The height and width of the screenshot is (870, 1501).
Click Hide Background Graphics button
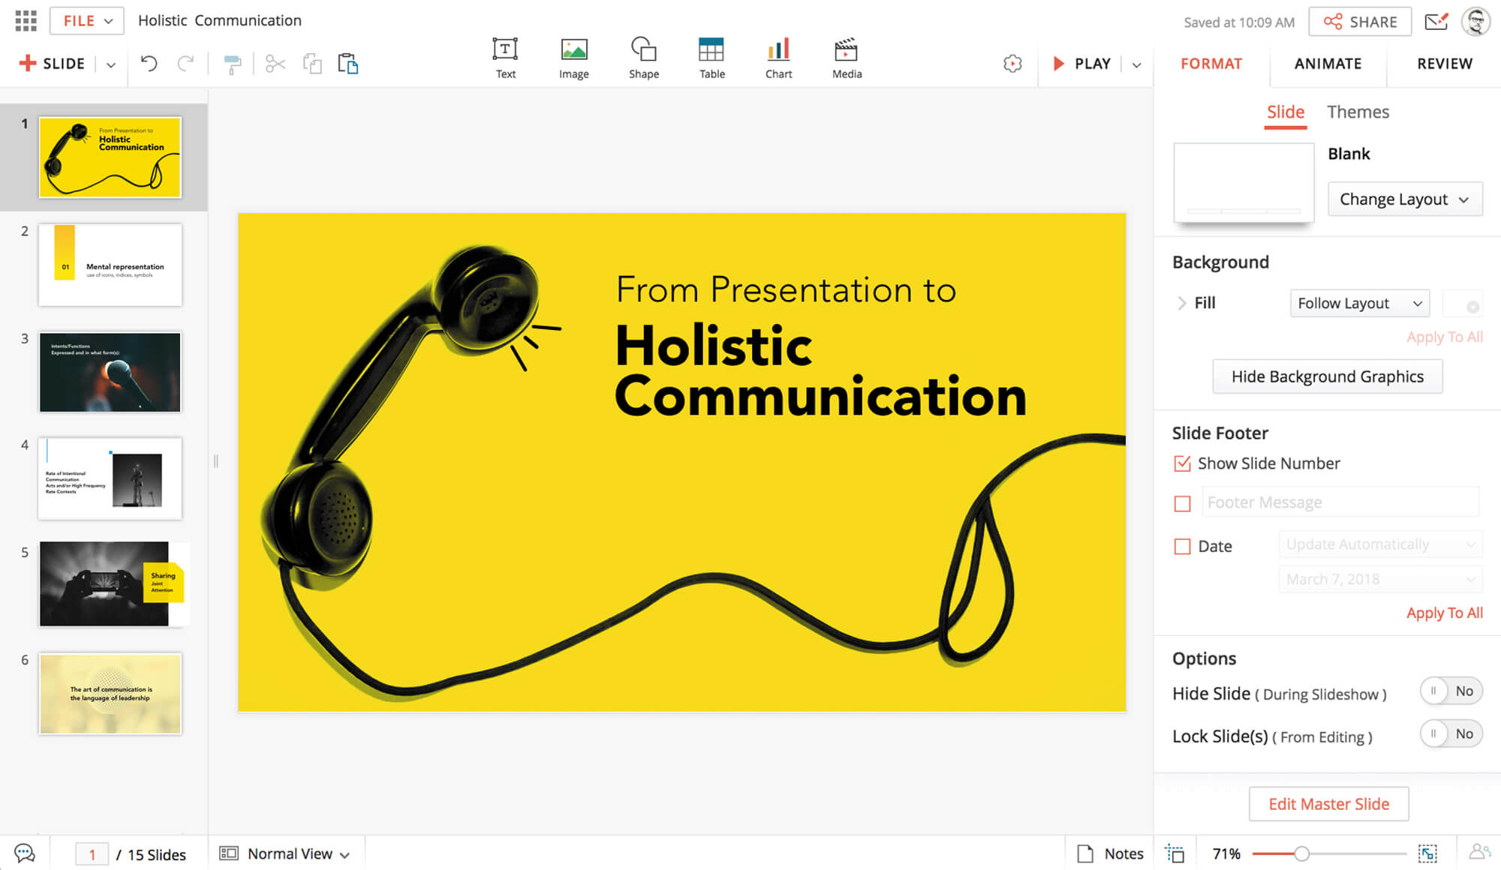(x=1327, y=376)
